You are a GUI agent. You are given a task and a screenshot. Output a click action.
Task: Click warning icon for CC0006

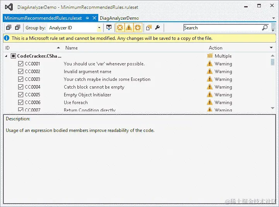pyautogui.click(x=210, y=103)
